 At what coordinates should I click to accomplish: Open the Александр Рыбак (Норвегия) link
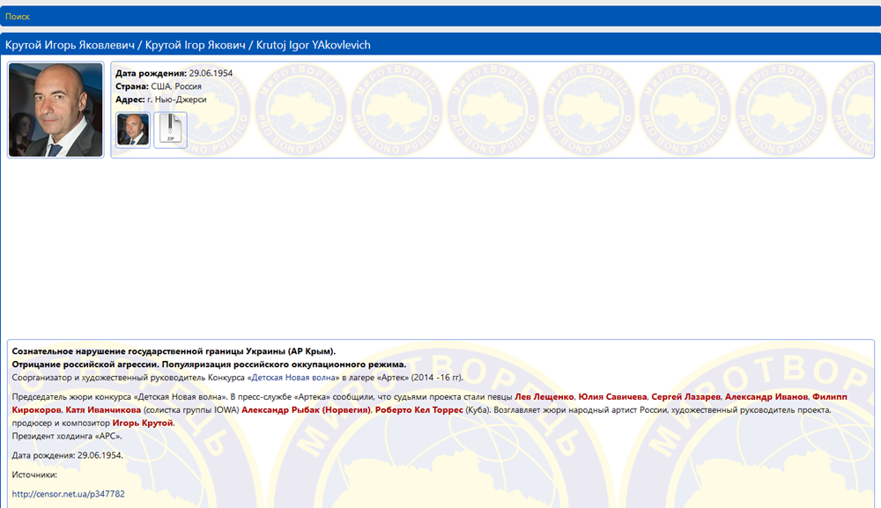click(306, 409)
